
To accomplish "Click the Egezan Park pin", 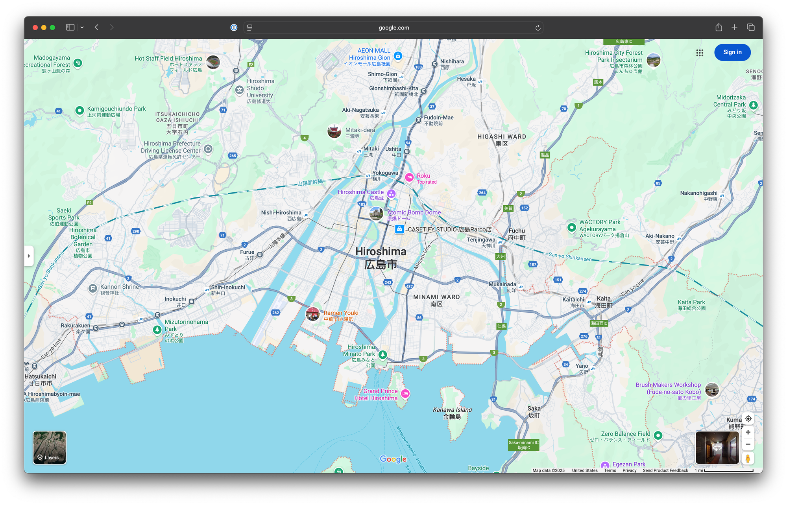I will click(x=605, y=465).
